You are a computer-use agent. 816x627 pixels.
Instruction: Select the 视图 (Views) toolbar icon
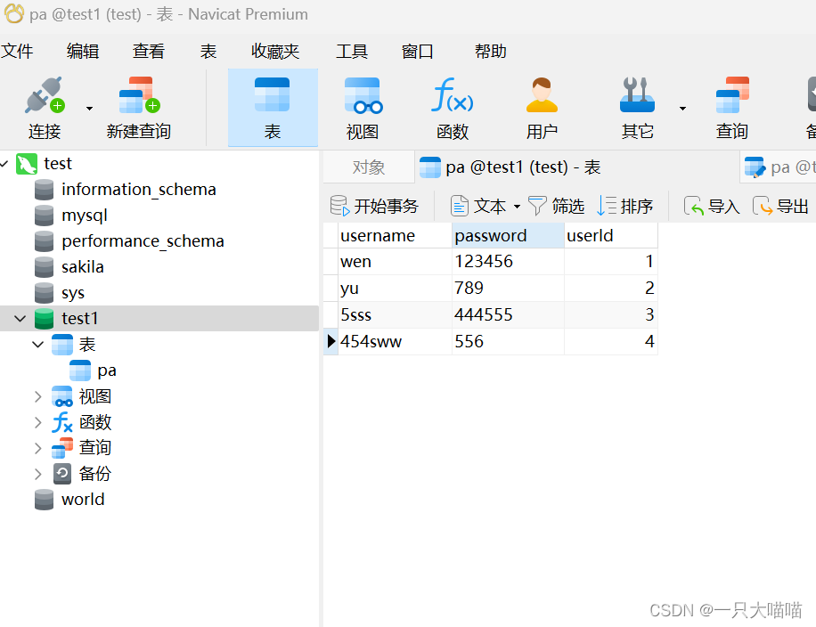click(x=361, y=106)
